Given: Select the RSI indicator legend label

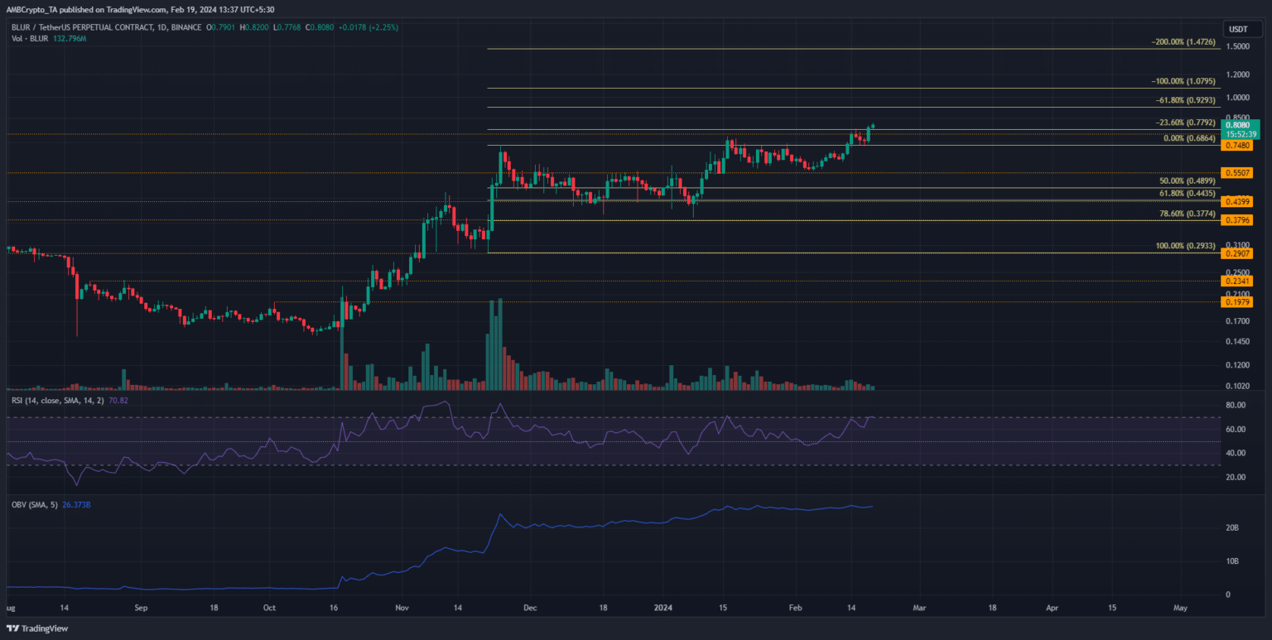Looking at the screenshot, I should tap(58, 400).
